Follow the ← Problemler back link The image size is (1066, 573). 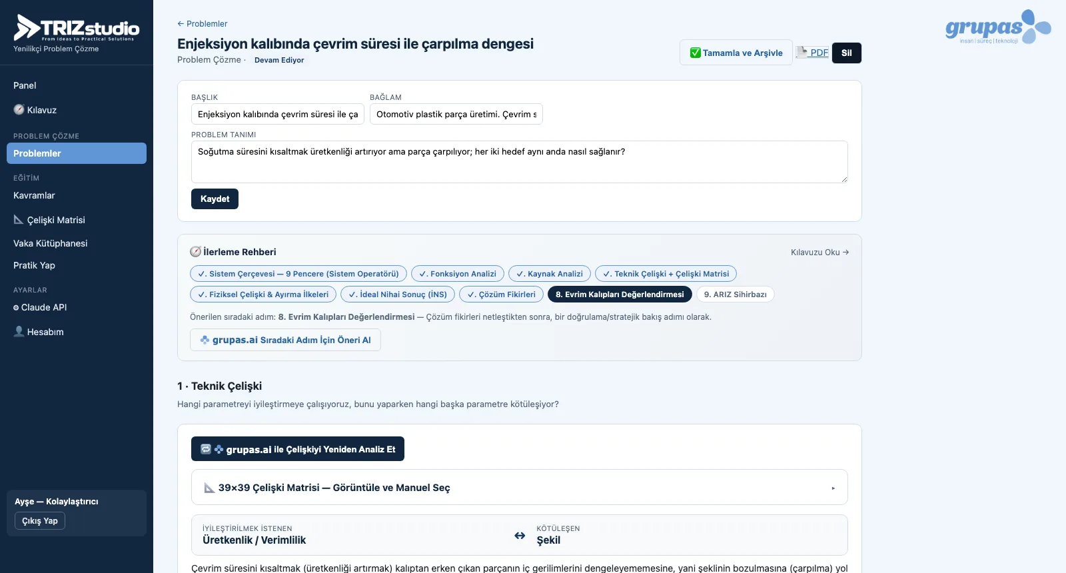click(x=203, y=24)
